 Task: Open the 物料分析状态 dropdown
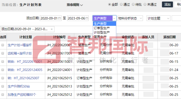click(130, 18)
